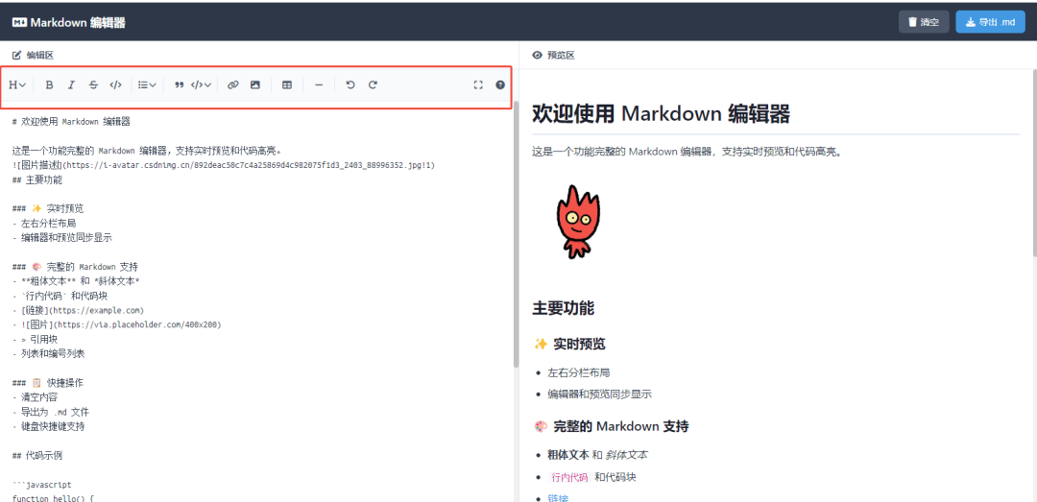Image resolution: width=1037 pixels, height=502 pixels.
Task: Click the 清空 clear button
Action: pos(924,22)
